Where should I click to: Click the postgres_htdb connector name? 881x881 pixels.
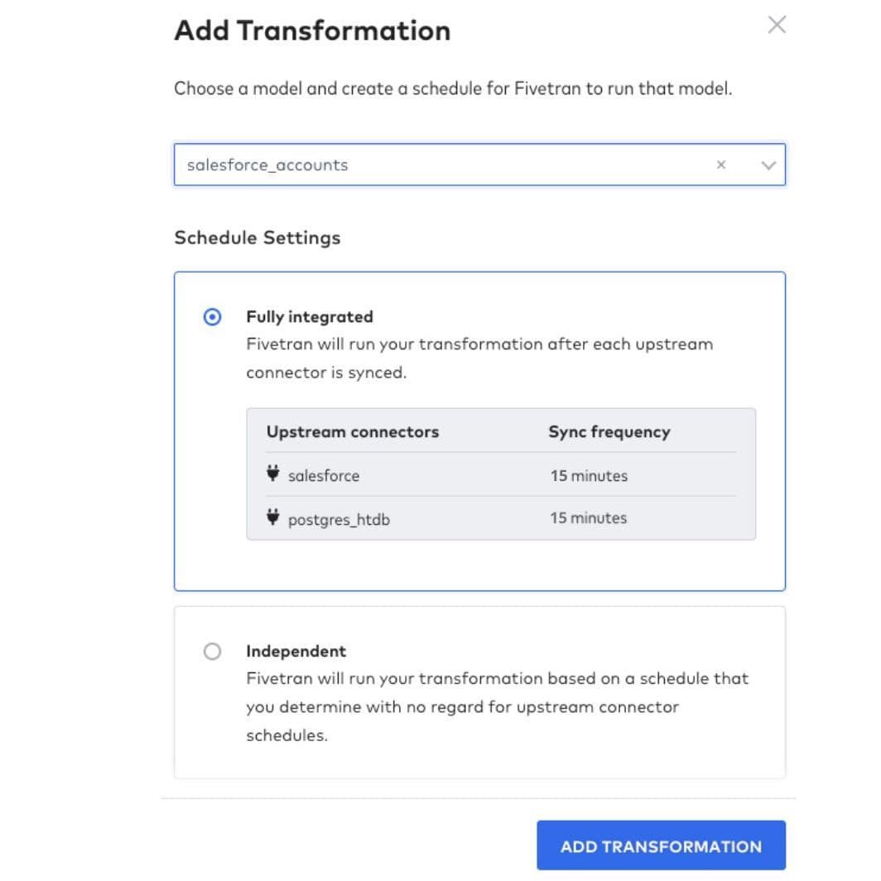[339, 520]
